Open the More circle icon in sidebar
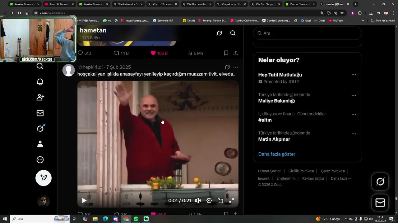The image size is (398, 223). point(40,160)
